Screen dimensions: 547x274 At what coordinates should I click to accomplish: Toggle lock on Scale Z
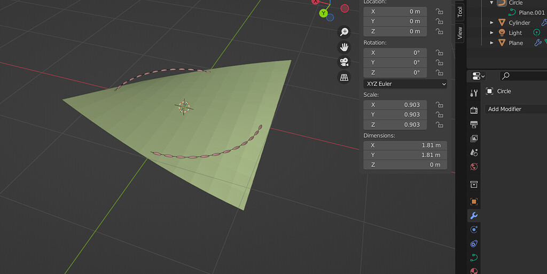439,124
